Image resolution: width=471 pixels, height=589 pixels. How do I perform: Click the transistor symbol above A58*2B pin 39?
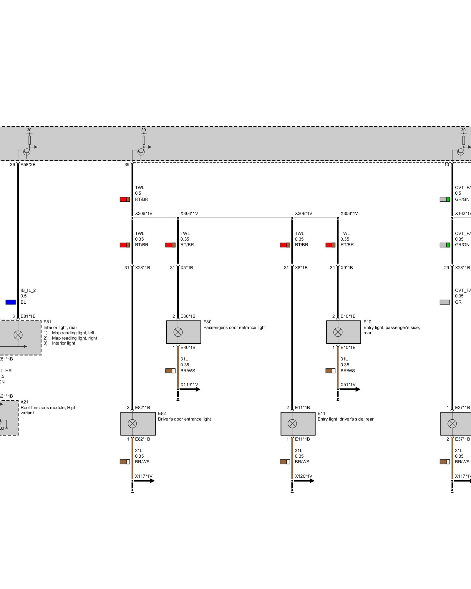tap(27, 152)
